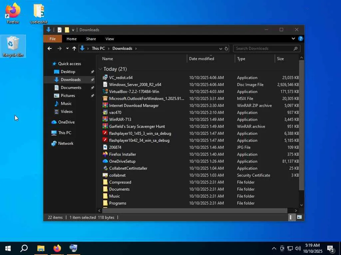Switch to large thumbnails view icon

[x=299, y=217]
